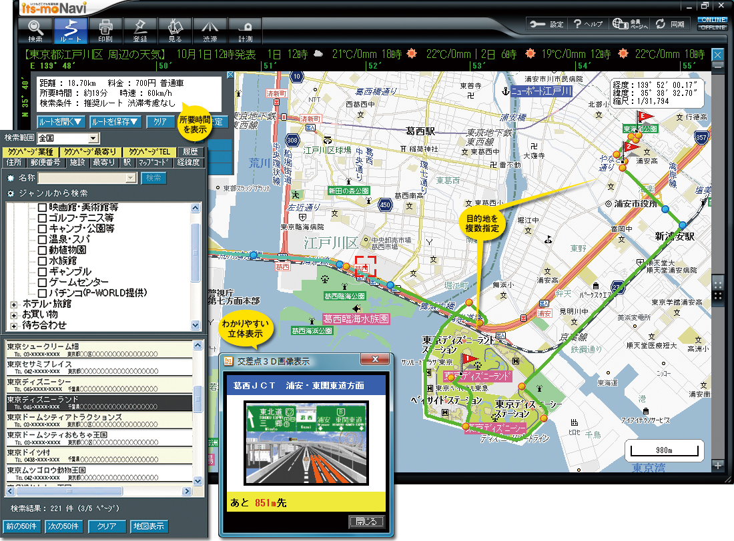This screenshot has width=734, height=541.
Task: Click the 同期 (sync) arrows icon
Action: pyautogui.click(x=669, y=24)
